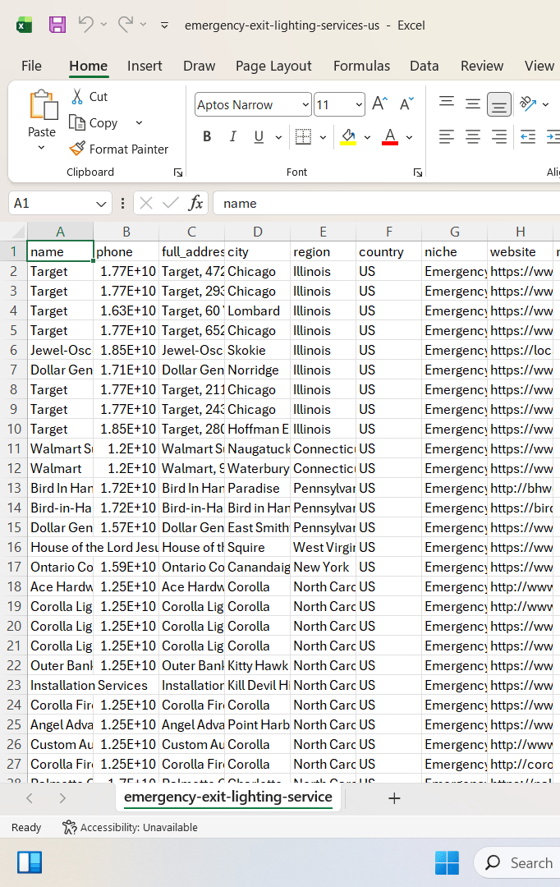The width and height of the screenshot is (560, 887).
Task: Click Middle Align icon
Action: coord(473,103)
